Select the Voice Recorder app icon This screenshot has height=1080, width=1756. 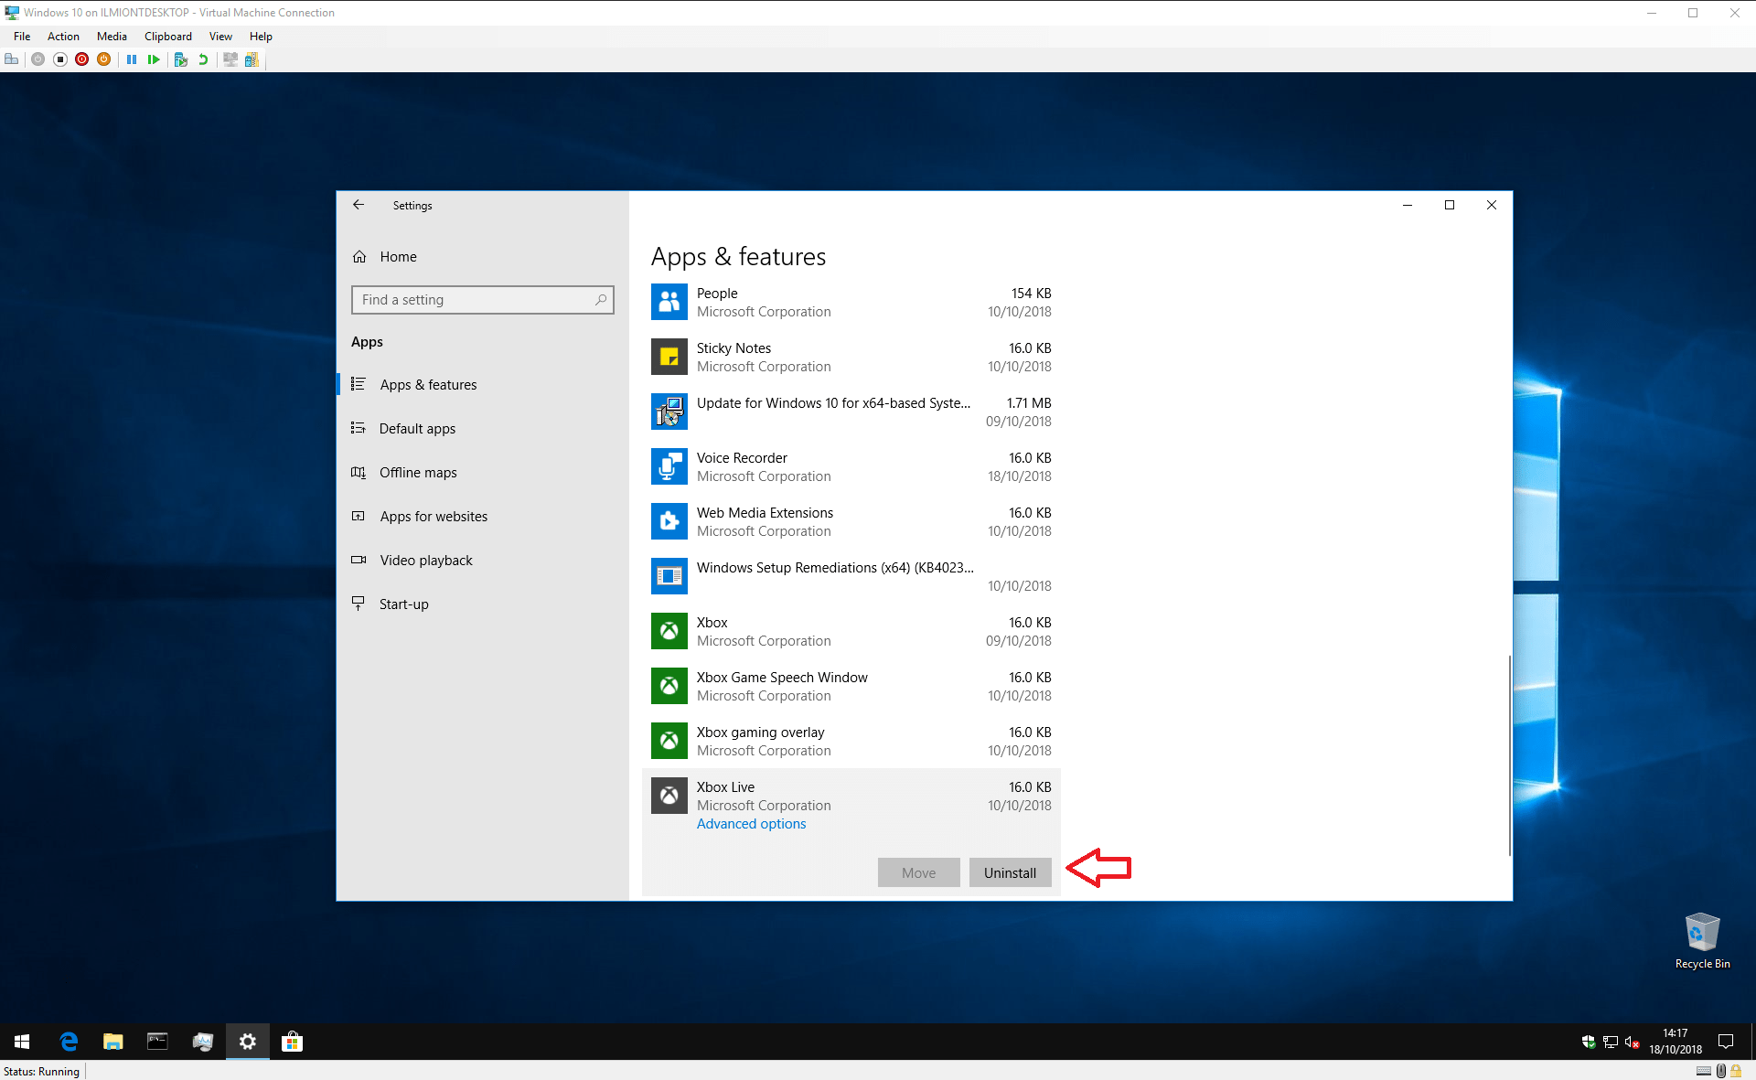click(x=669, y=466)
